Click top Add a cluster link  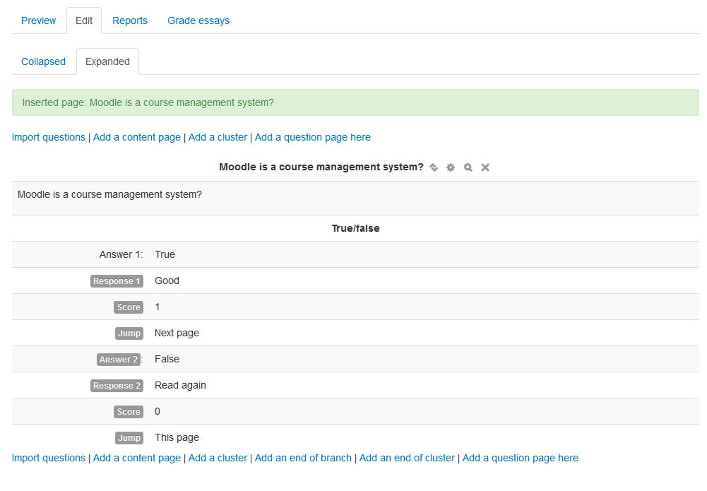point(218,137)
